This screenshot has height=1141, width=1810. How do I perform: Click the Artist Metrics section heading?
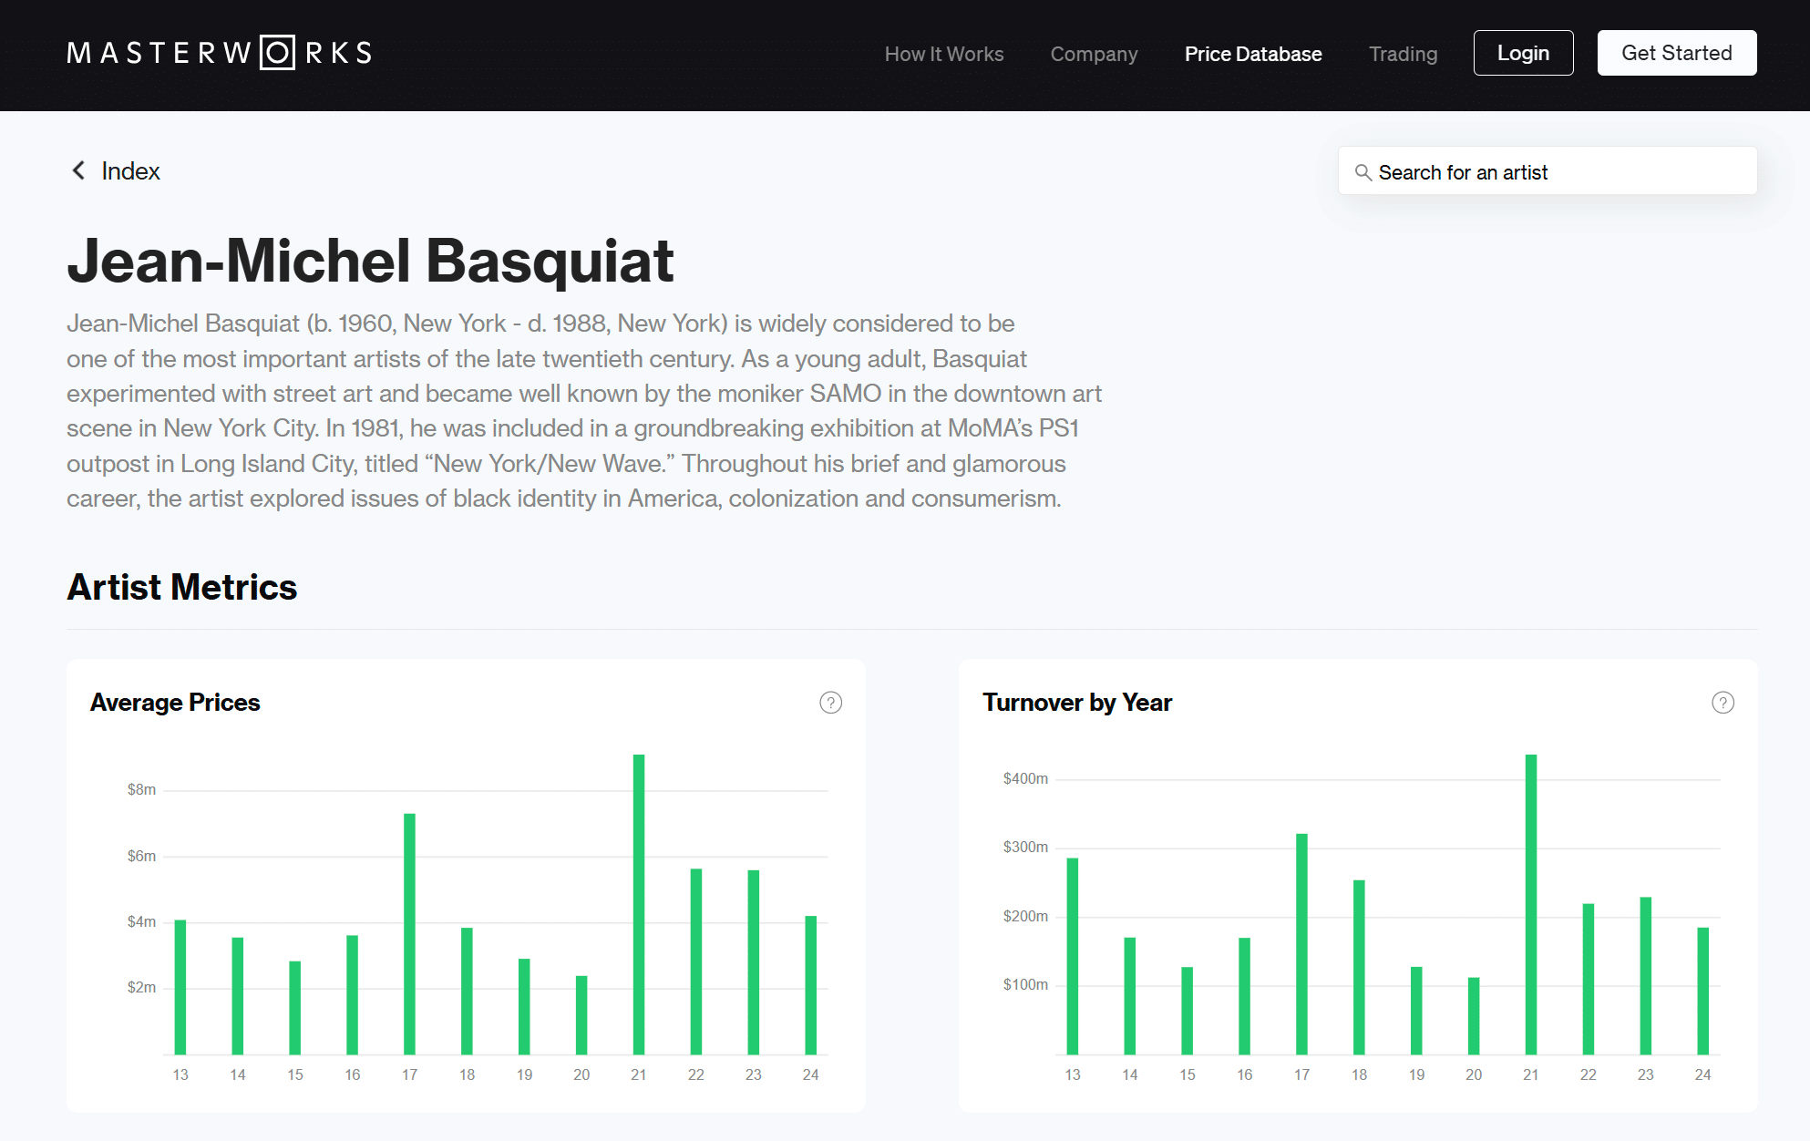(182, 587)
